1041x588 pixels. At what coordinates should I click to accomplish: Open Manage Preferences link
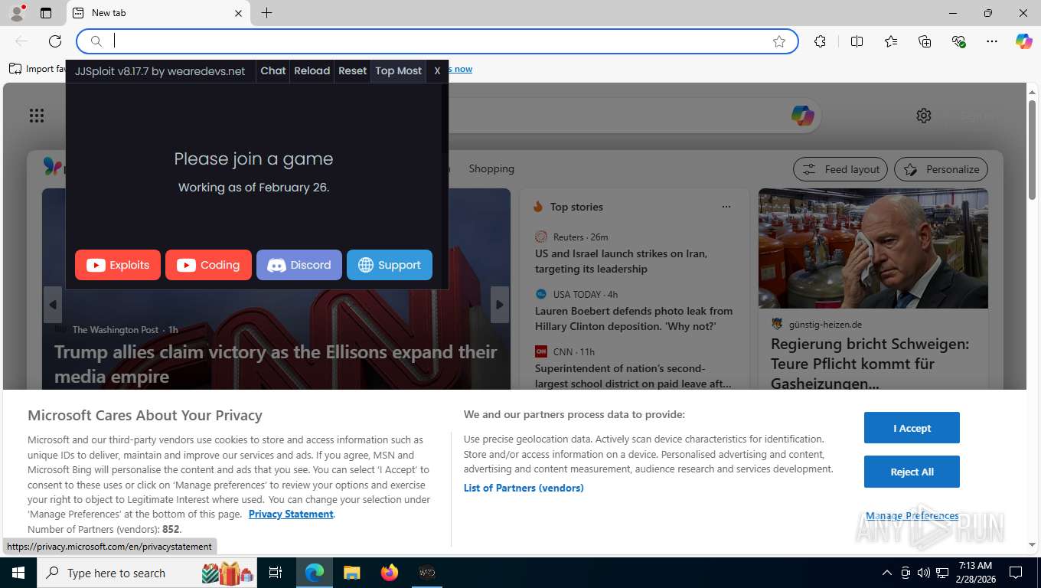tap(912, 516)
